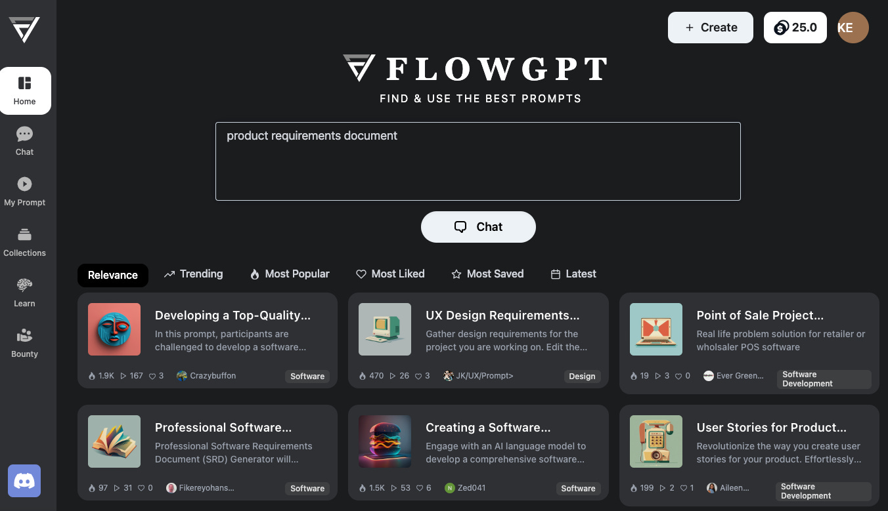Click heart icon on Creating a Software card

click(x=420, y=489)
